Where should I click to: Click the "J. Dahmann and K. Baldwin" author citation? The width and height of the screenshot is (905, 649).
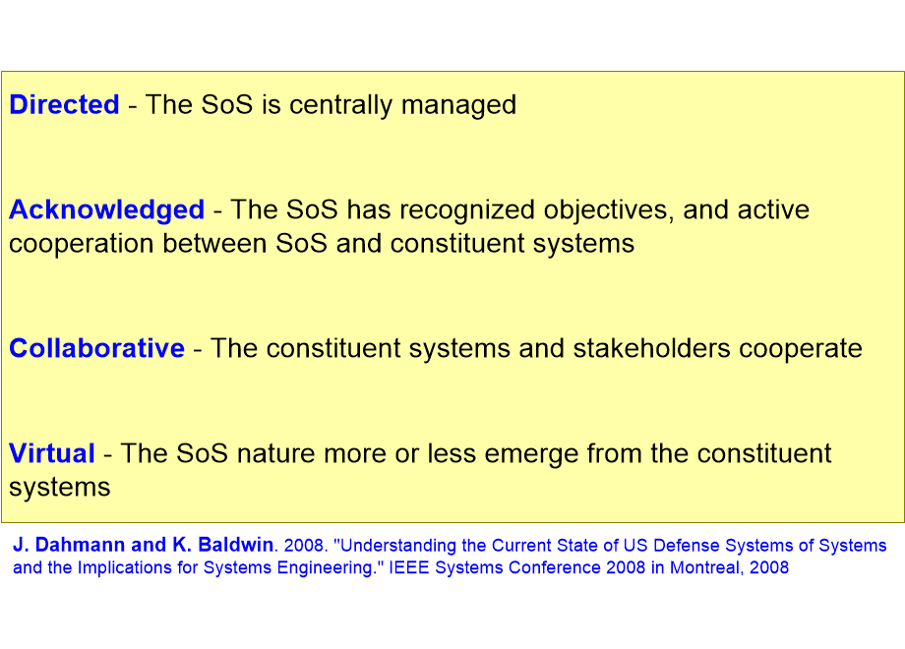(144, 545)
